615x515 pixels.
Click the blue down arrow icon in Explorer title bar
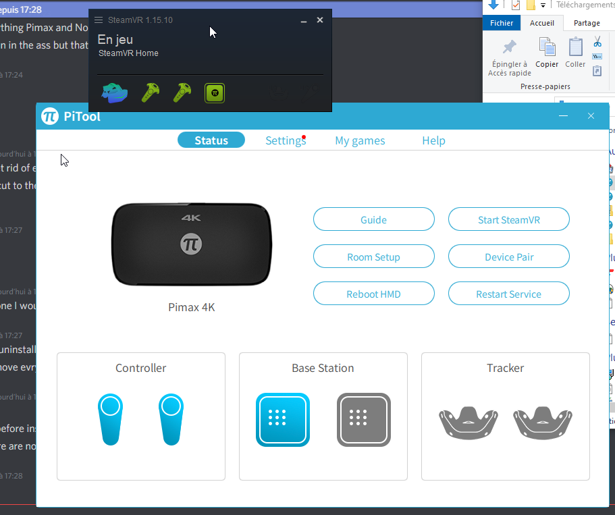493,5
